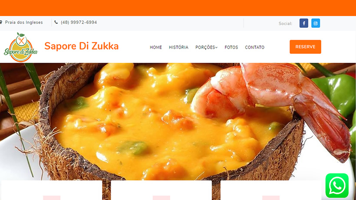Open the Instagram social icon
Viewport: 356px width, 200px height.
316,23
